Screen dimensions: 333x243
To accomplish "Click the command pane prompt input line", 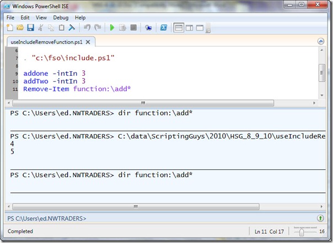I will (162, 218).
